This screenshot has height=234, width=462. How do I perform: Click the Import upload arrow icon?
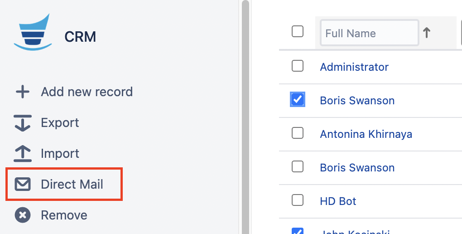coord(23,154)
